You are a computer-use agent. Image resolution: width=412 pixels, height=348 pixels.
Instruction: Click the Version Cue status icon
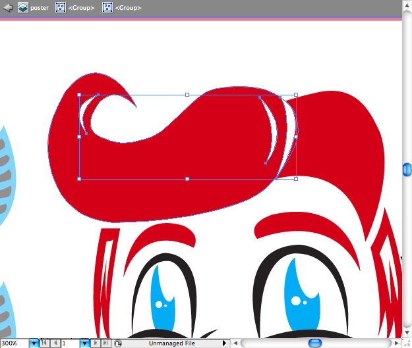pos(118,343)
